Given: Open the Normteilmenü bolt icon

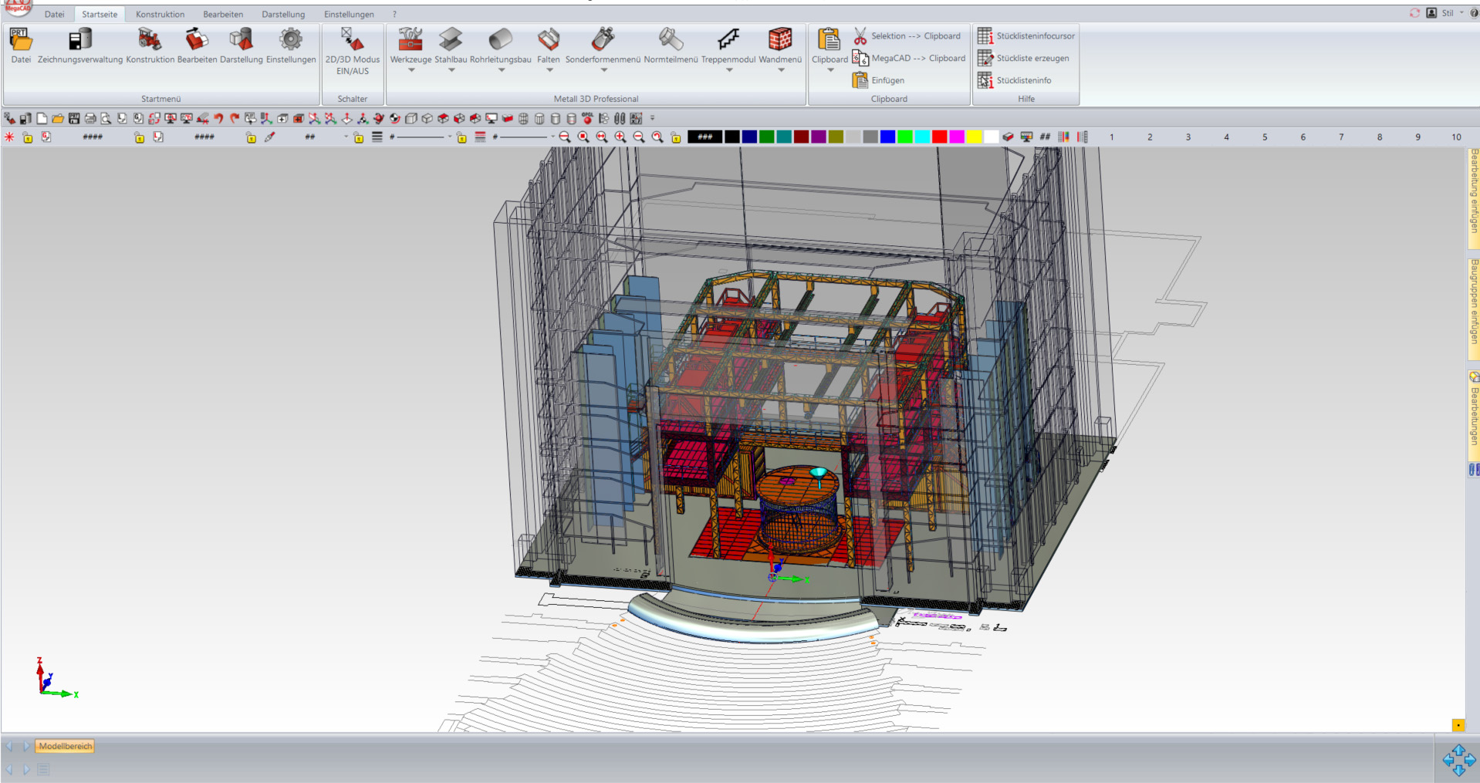Looking at the screenshot, I should 670,40.
